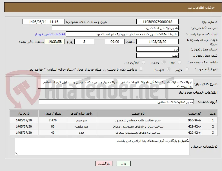This screenshot has height=171, width=222.
Task: Click the announcement date field 1405/05/14 - 11:16
Action: [x=44, y=22]
